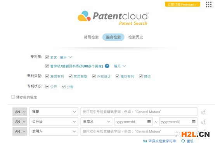The image size is (215, 143).
Task: Click the help question mark icon
Action: pyautogui.click(x=107, y=66)
